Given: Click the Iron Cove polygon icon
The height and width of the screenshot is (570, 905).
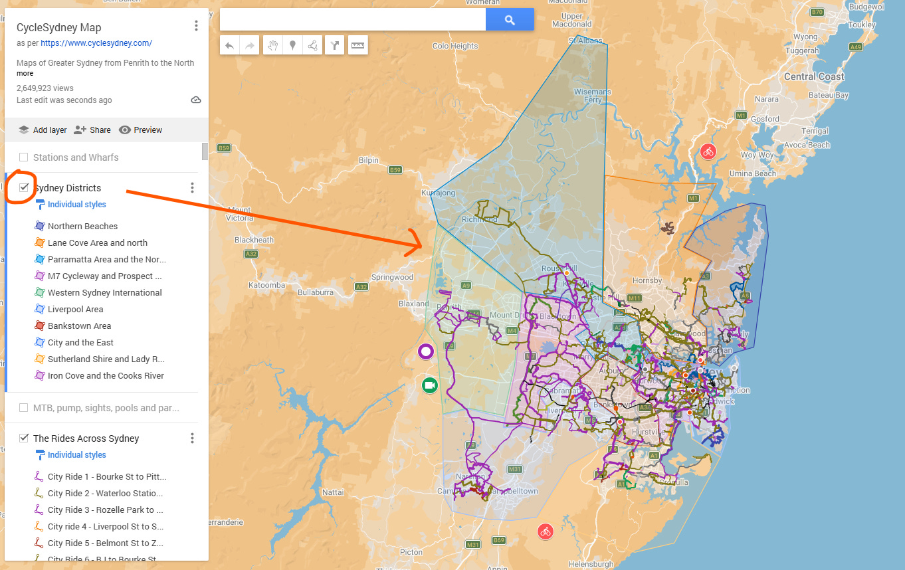Looking at the screenshot, I should [39, 375].
